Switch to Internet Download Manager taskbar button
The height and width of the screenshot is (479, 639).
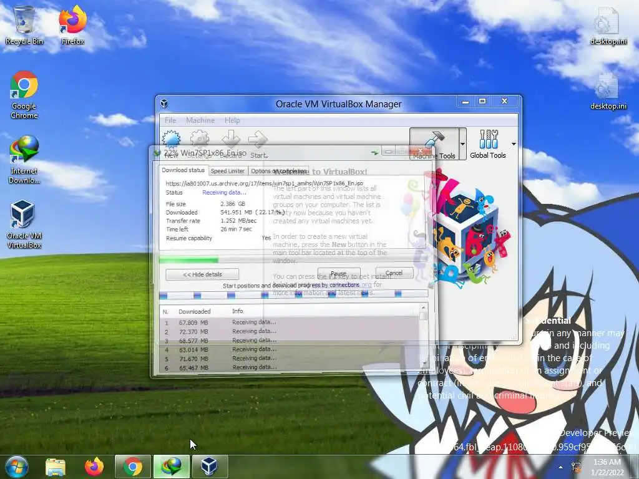click(x=172, y=467)
